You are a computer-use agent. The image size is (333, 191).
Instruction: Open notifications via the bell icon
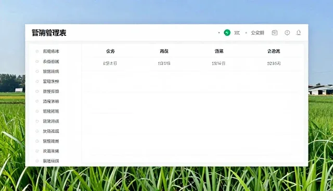coord(298,33)
